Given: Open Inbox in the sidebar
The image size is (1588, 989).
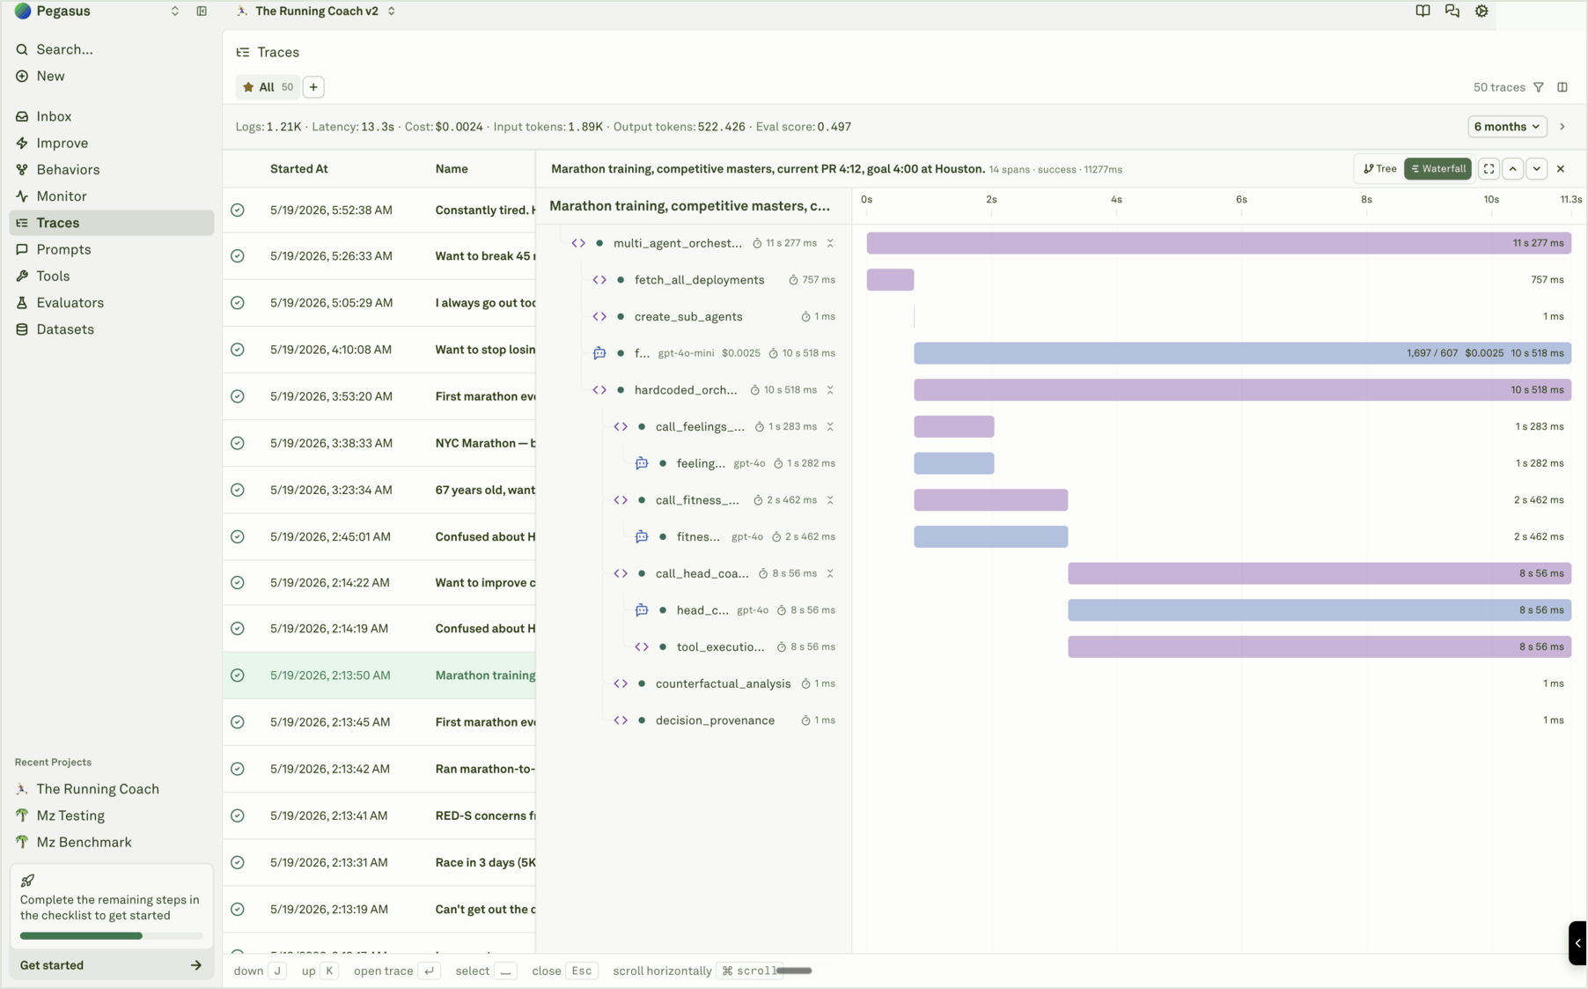Looking at the screenshot, I should tap(112, 116).
